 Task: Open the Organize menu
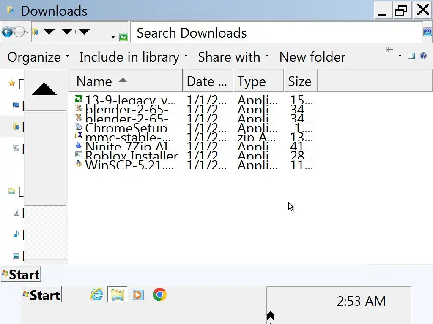coord(38,57)
